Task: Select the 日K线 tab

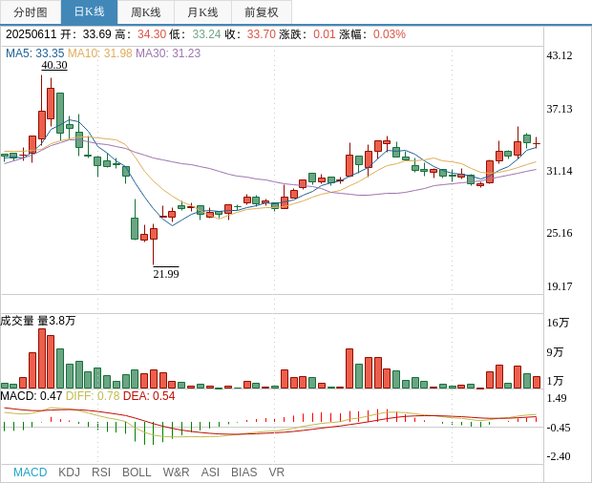Action: tap(89, 12)
